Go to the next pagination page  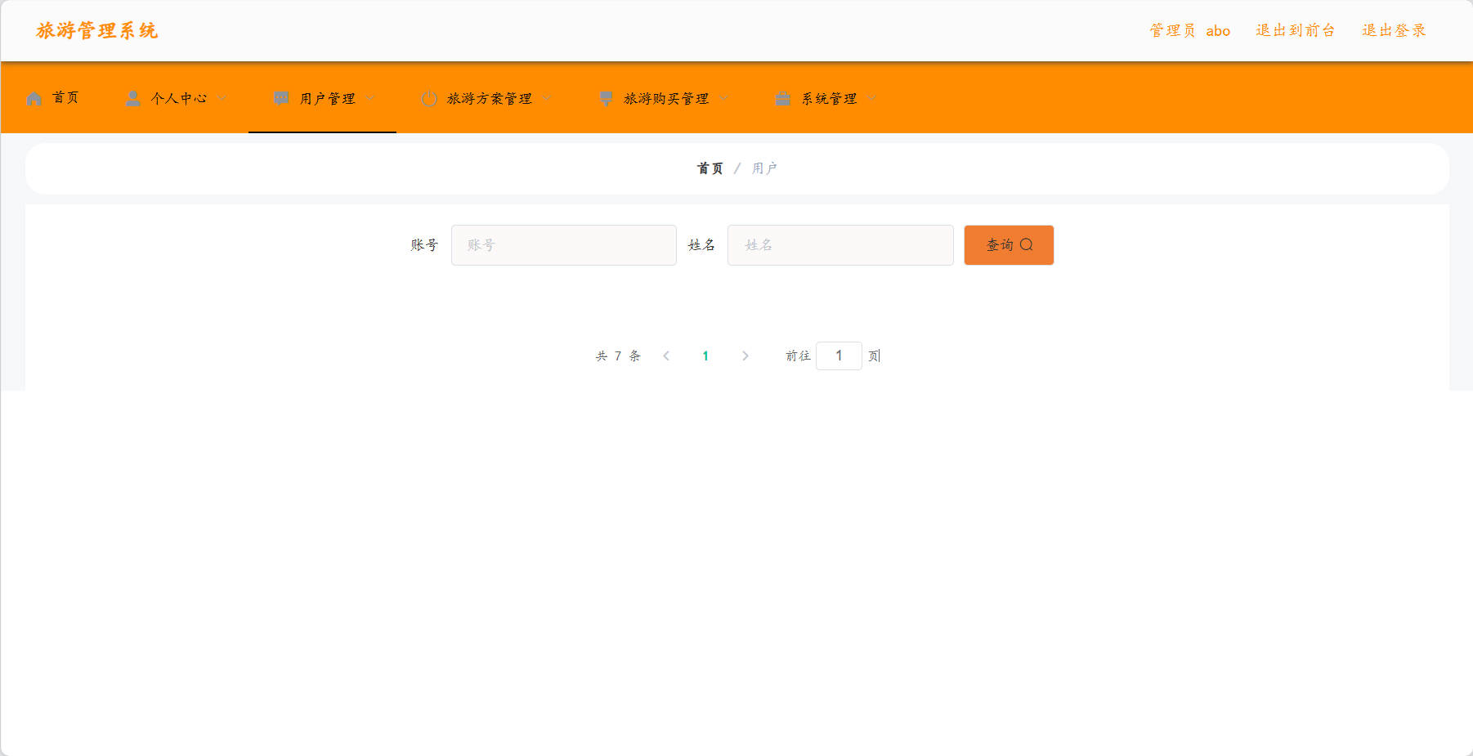click(745, 356)
